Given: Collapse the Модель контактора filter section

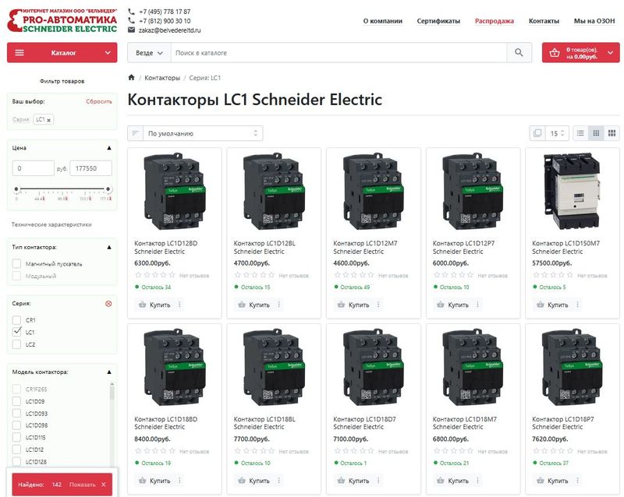Looking at the screenshot, I should click(109, 372).
